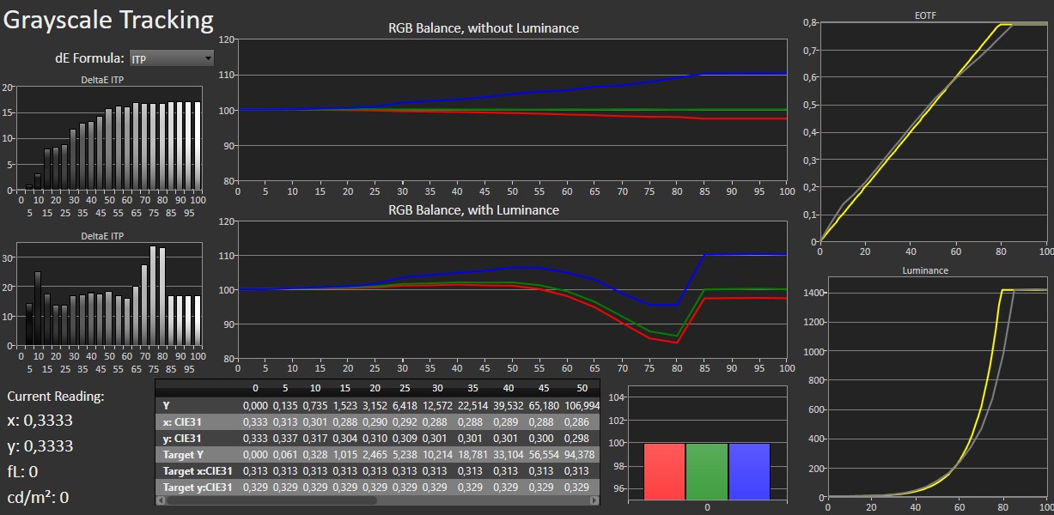
Task: Click the Y value 106,994 cell
Action: [x=581, y=405]
